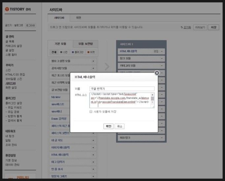Remove RSS 링크 using its minus icon
225x181 pixels.
(162, 138)
